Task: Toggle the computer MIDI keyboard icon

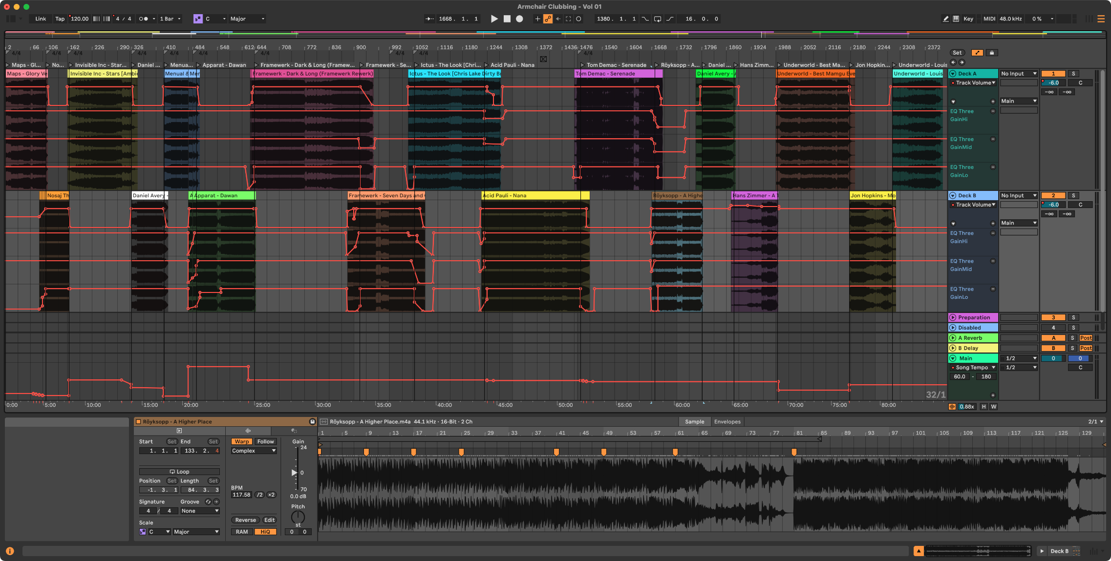Action: (956, 19)
